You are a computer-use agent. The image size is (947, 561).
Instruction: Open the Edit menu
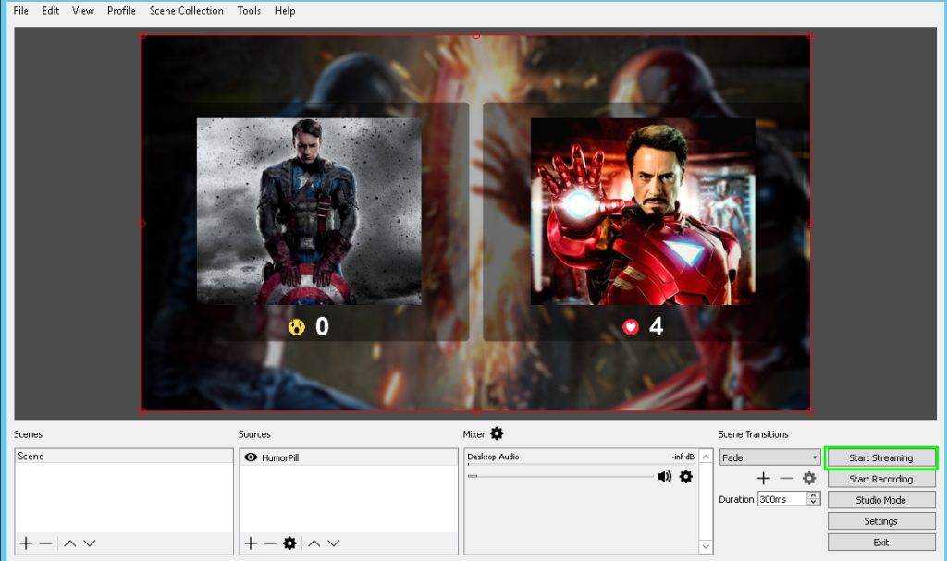tap(51, 11)
